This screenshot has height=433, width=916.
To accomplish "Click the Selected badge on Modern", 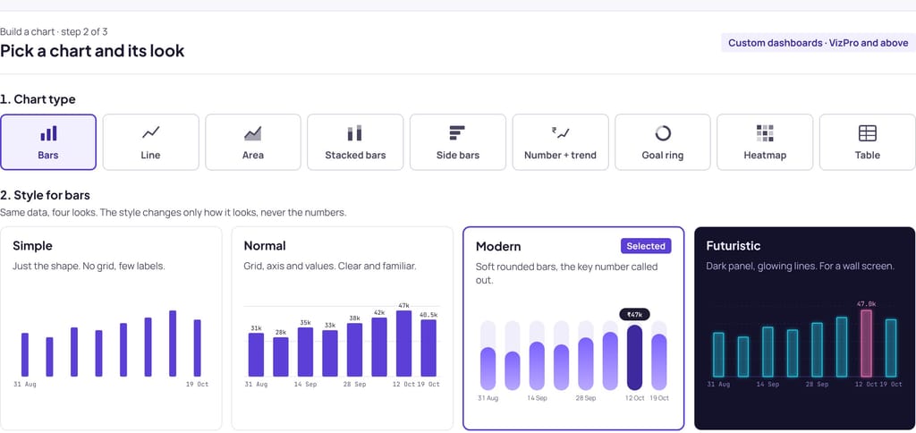I will [646, 246].
